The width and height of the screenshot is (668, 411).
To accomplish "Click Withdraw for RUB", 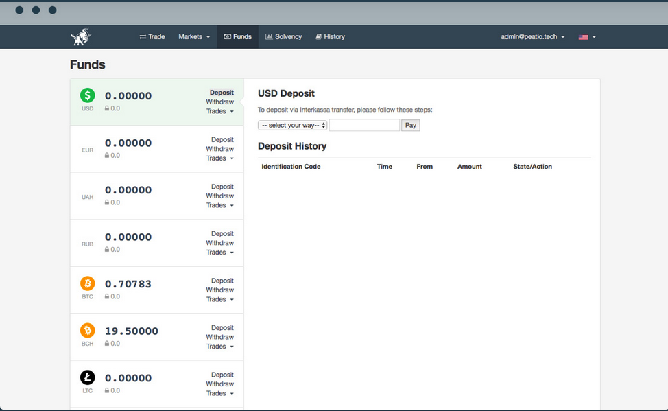I will tap(220, 243).
